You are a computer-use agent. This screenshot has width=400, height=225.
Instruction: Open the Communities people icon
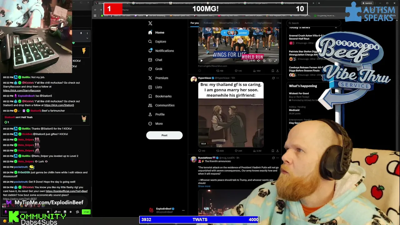click(150, 105)
